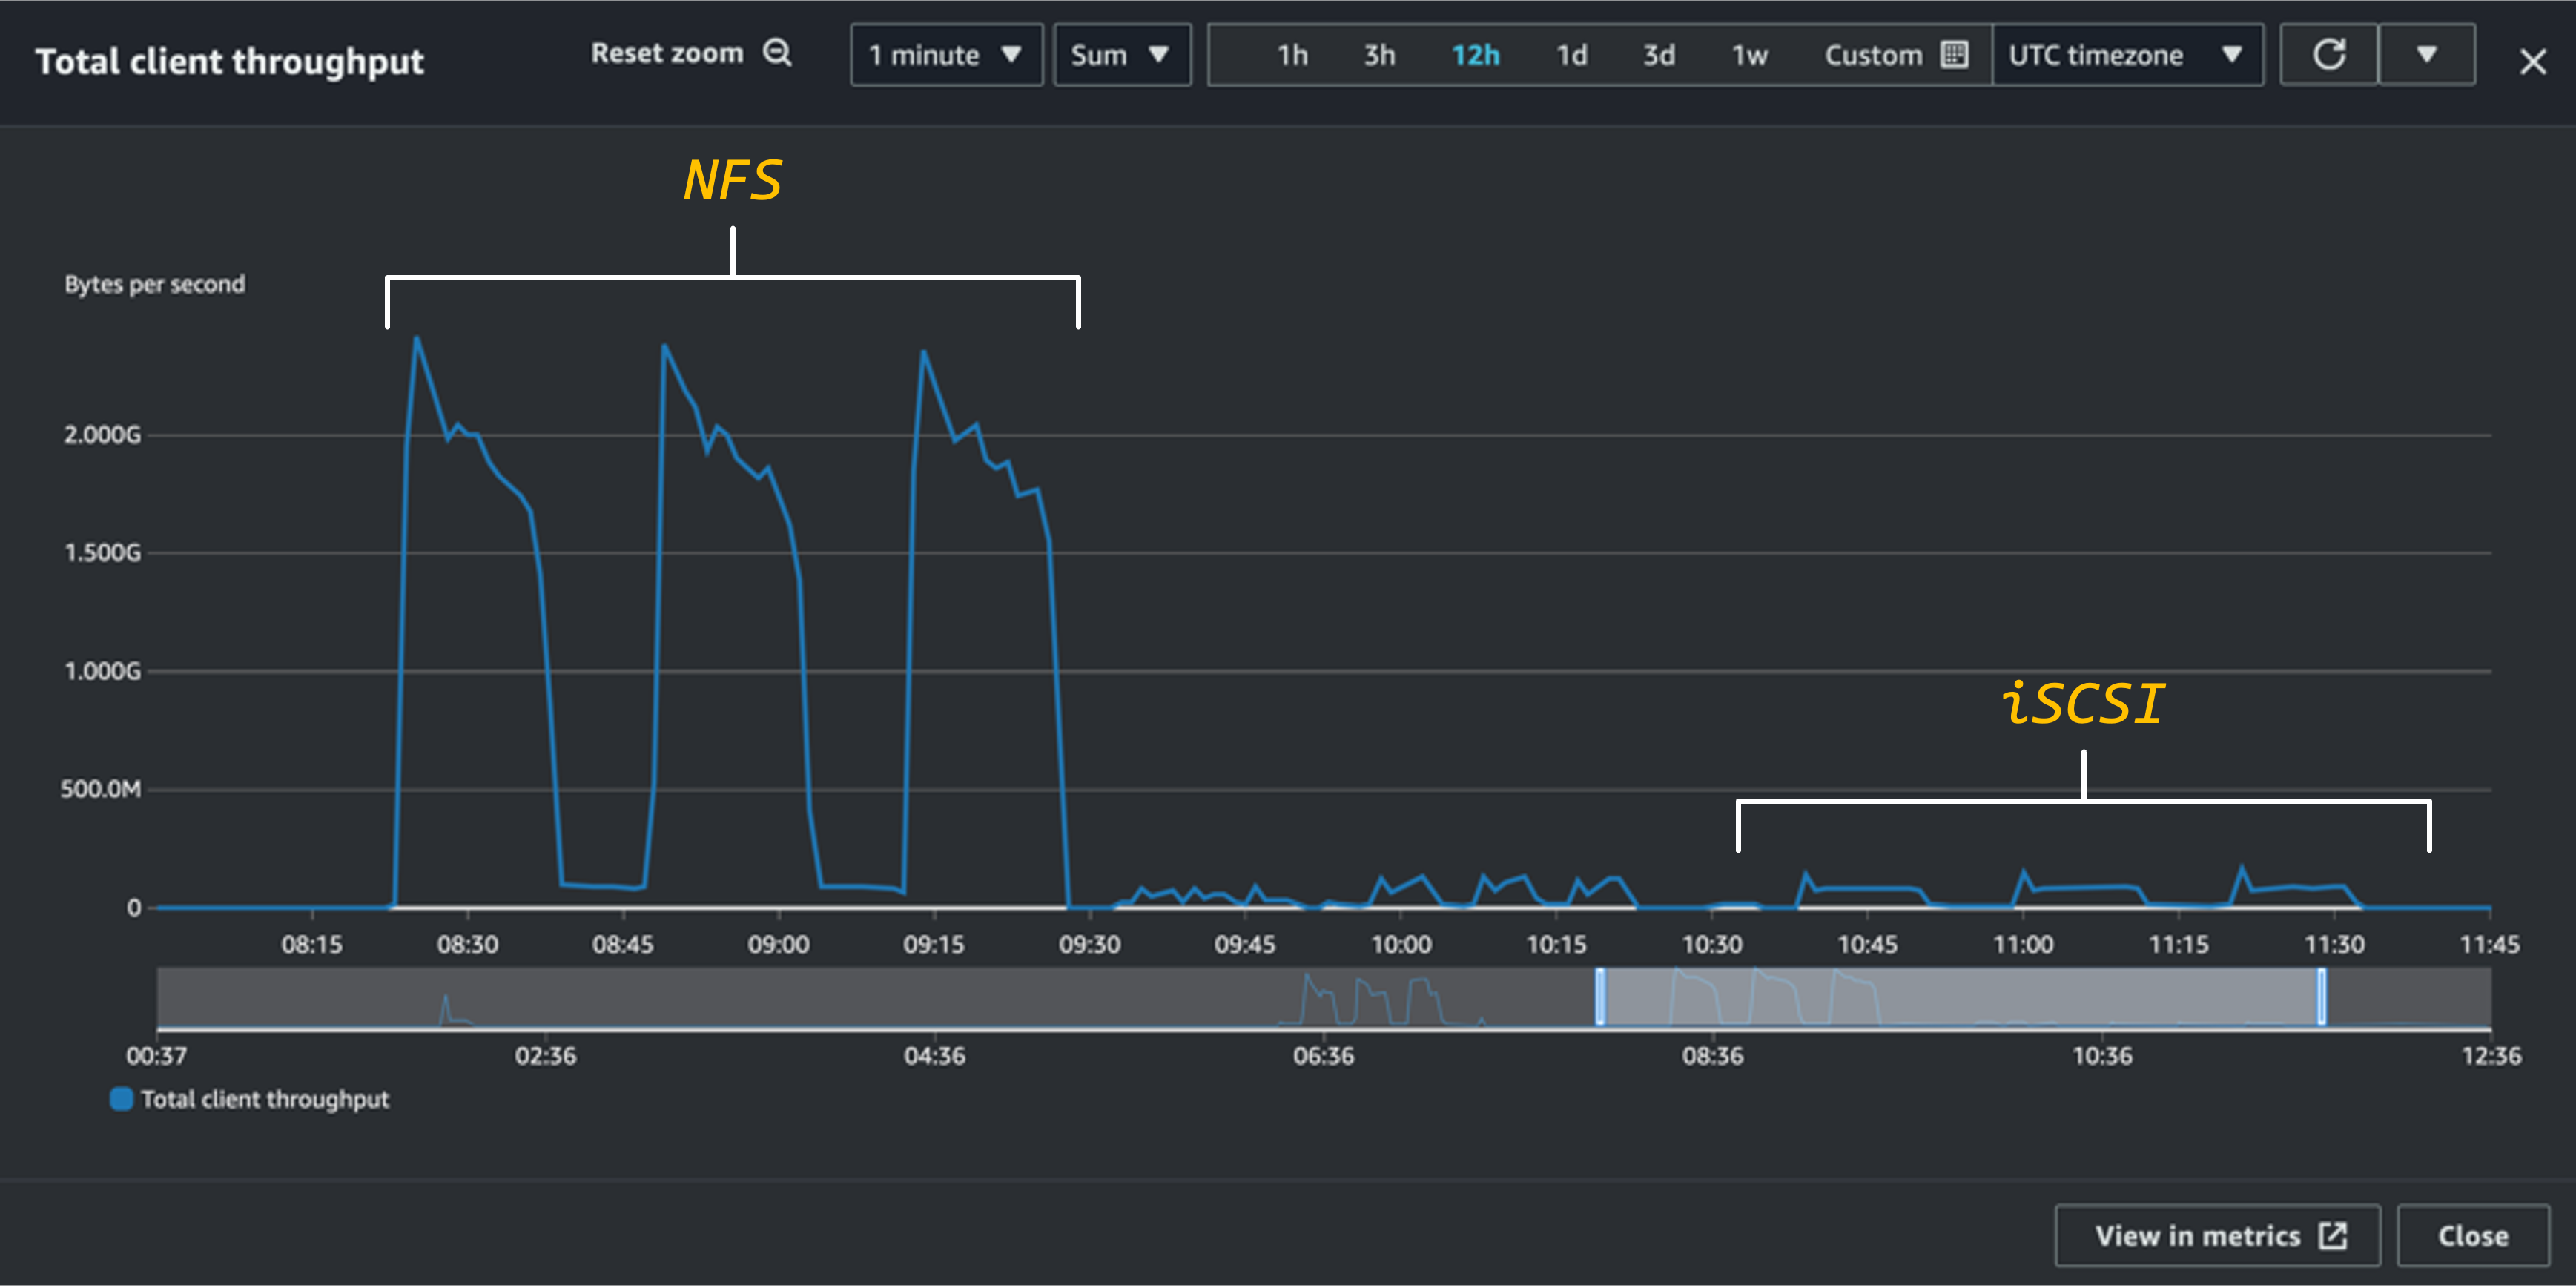
Task: Open the Sum statistic dropdown
Action: 1121,55
